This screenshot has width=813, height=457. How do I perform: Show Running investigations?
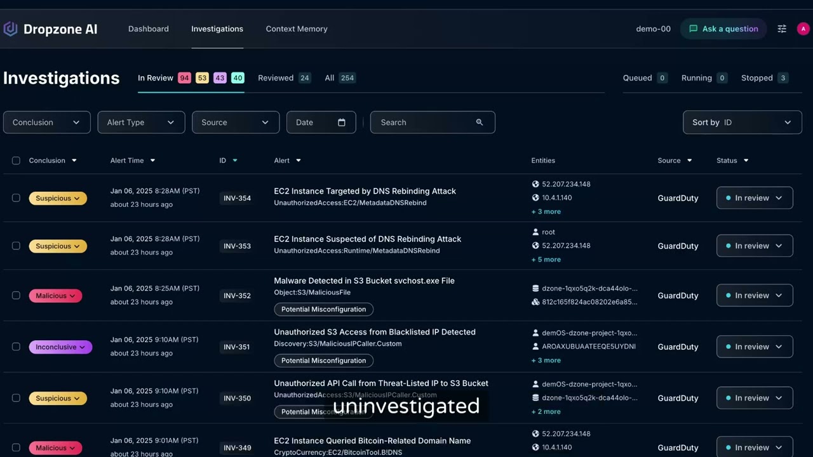pyautogui.click(x=704, y=78)
